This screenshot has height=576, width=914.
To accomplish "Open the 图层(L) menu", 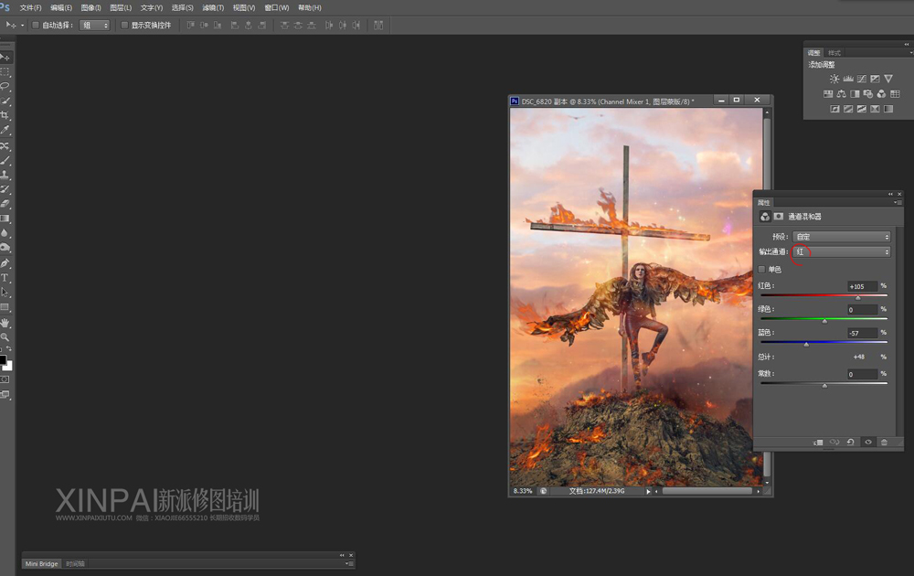I will [121, 7].
